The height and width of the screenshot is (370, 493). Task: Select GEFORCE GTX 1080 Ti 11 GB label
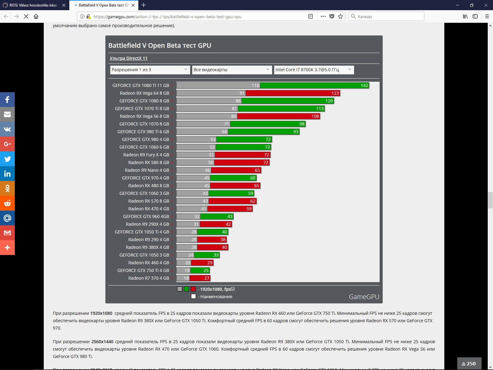point(141,85)
